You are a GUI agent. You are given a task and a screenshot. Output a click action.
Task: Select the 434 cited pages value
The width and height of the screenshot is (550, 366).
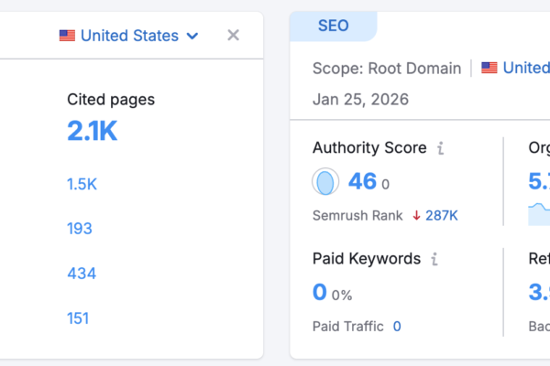[82, 274]
